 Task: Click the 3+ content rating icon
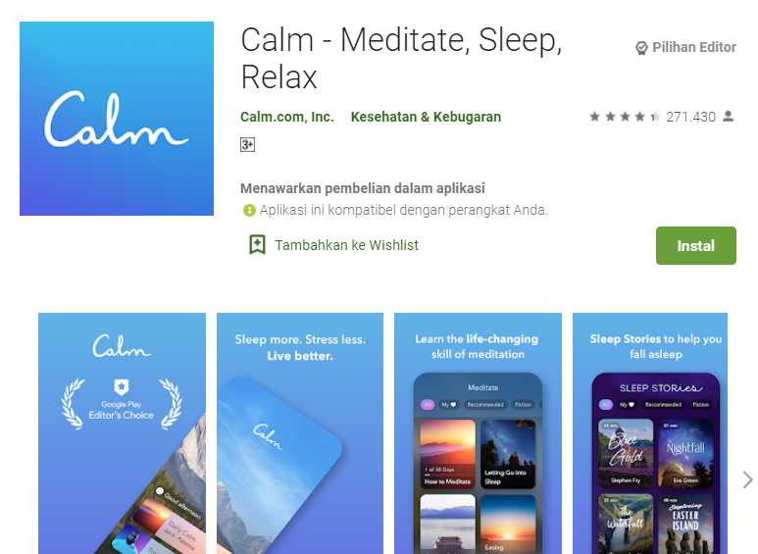(247, 144)
